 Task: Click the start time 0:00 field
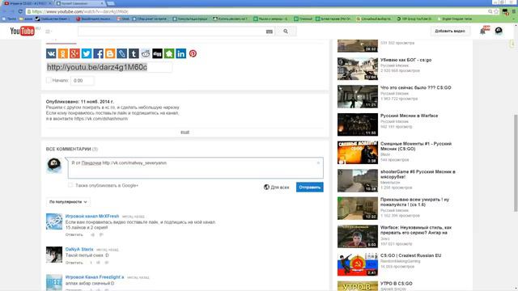(82, 81)
